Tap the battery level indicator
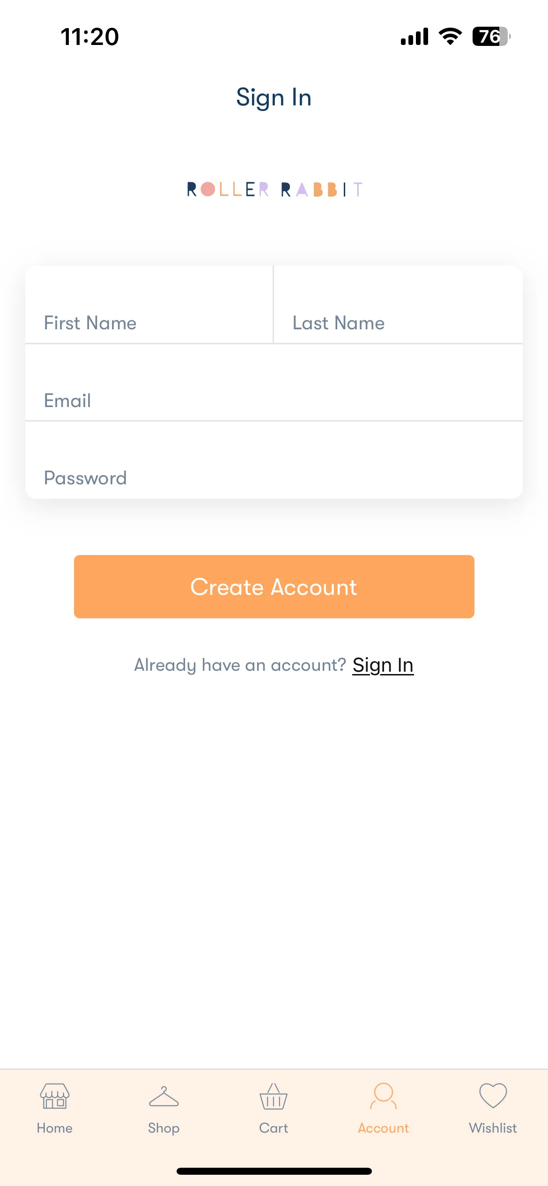Screen dimensions: 548x1186 [491, 36]
